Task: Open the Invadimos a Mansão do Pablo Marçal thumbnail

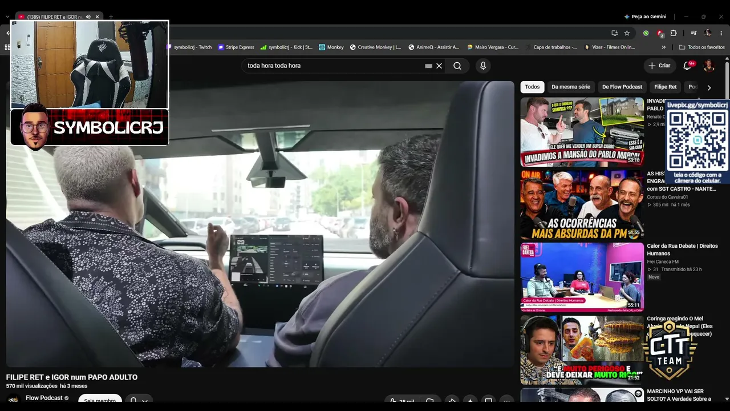Action: 582,132
